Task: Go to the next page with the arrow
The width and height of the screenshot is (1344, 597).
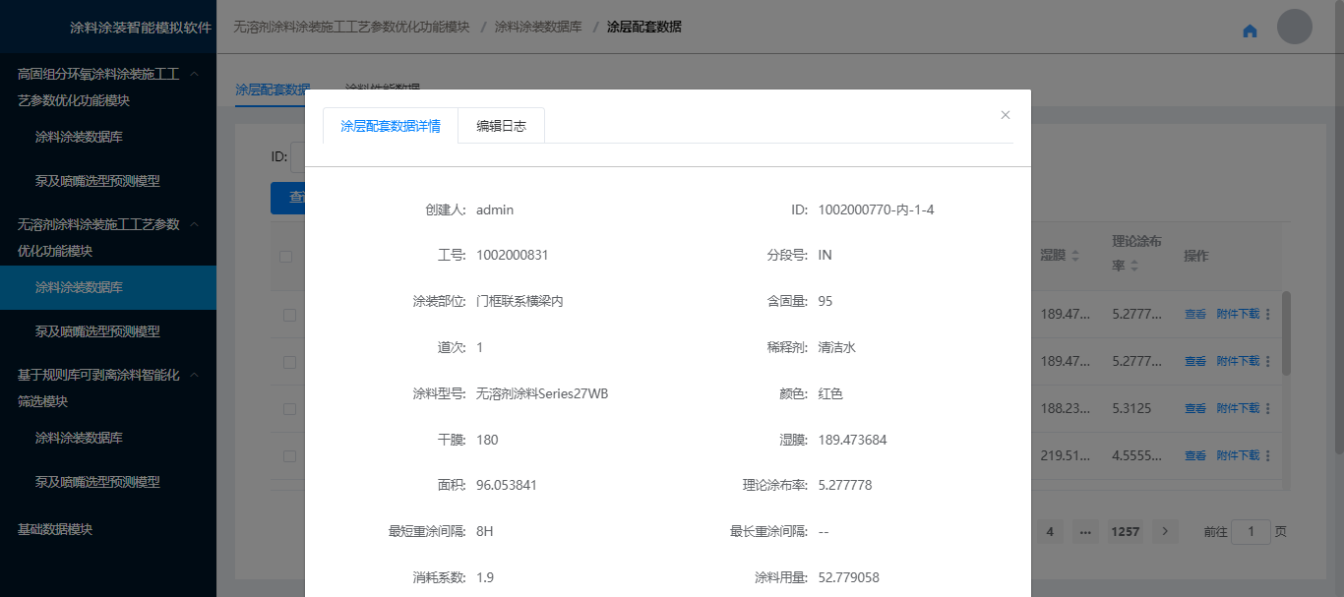Action: [1165, 531]
